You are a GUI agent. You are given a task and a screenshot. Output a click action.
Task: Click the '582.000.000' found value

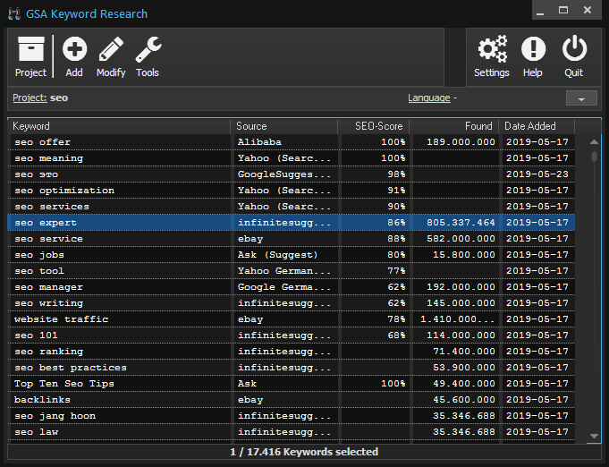click(x=461, y=239)
